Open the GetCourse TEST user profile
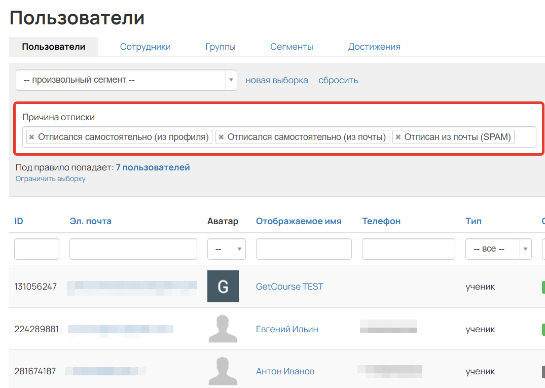Viewport: 545px width, 388px height. pyautogui.click(x=289, y=286)
